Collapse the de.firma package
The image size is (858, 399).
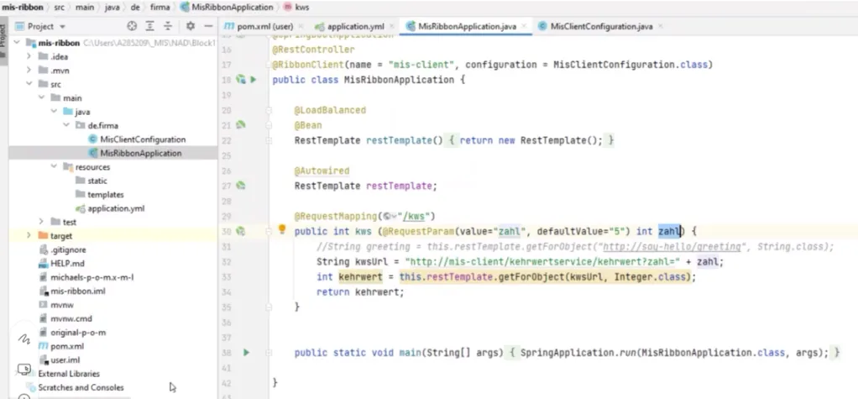click(67, 125)
